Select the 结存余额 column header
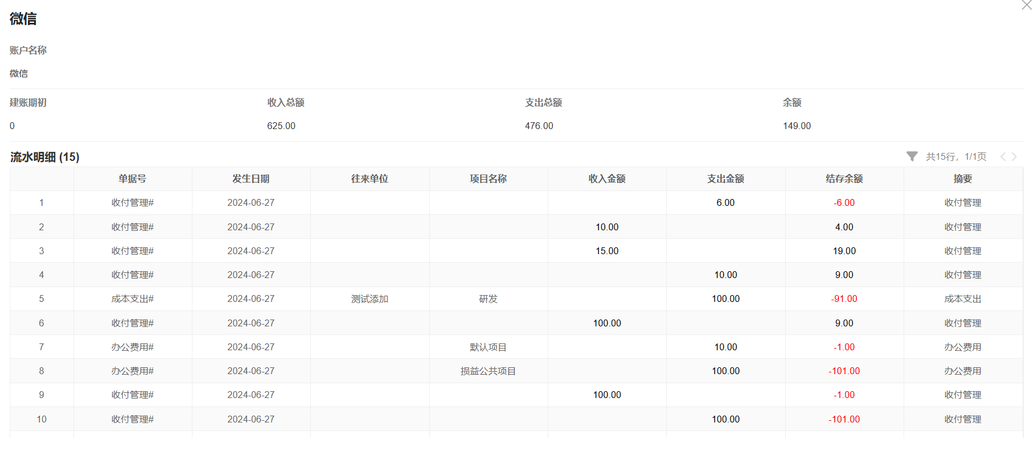The image size is (1034, 456). (x=844, y=179)
